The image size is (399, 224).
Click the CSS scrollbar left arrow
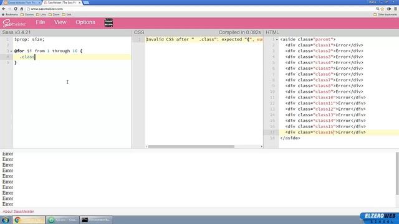point(147,147)
